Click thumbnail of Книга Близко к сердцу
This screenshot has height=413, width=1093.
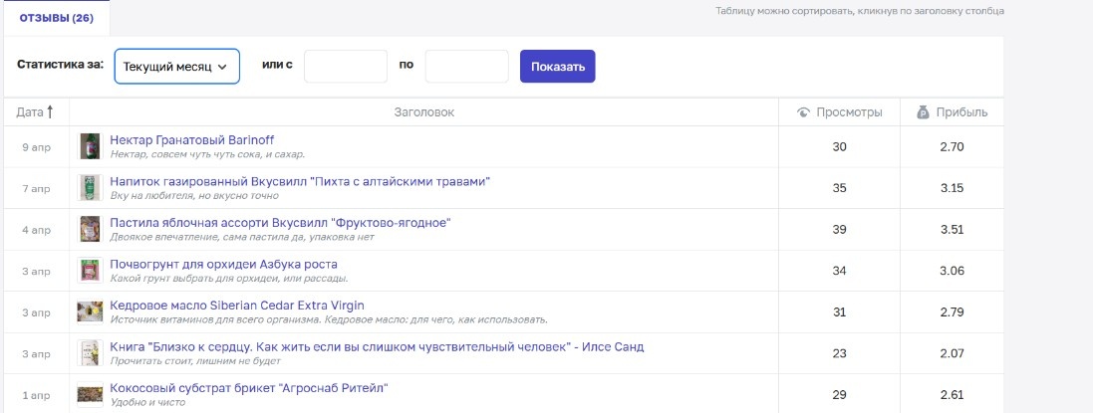tap(90, 353)
